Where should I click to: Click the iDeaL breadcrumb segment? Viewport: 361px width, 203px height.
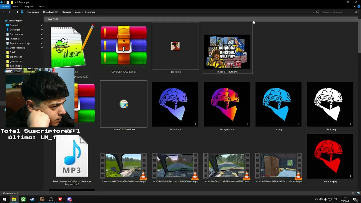pyautogui.click(x=78, y=12)
